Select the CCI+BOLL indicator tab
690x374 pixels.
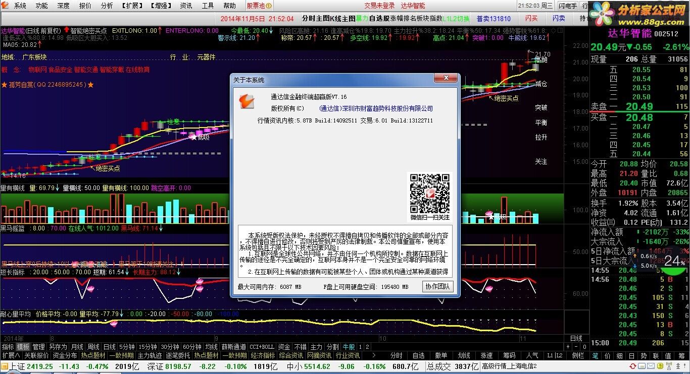[x=262, y=347]
